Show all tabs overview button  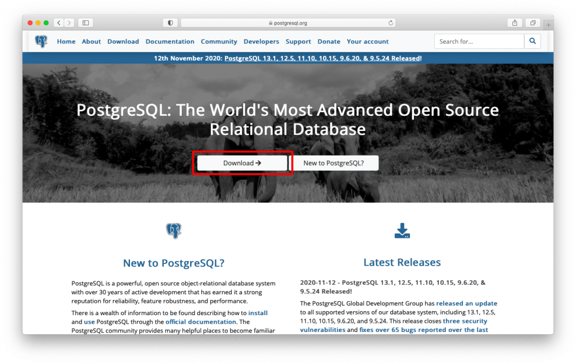click(533, 22)
